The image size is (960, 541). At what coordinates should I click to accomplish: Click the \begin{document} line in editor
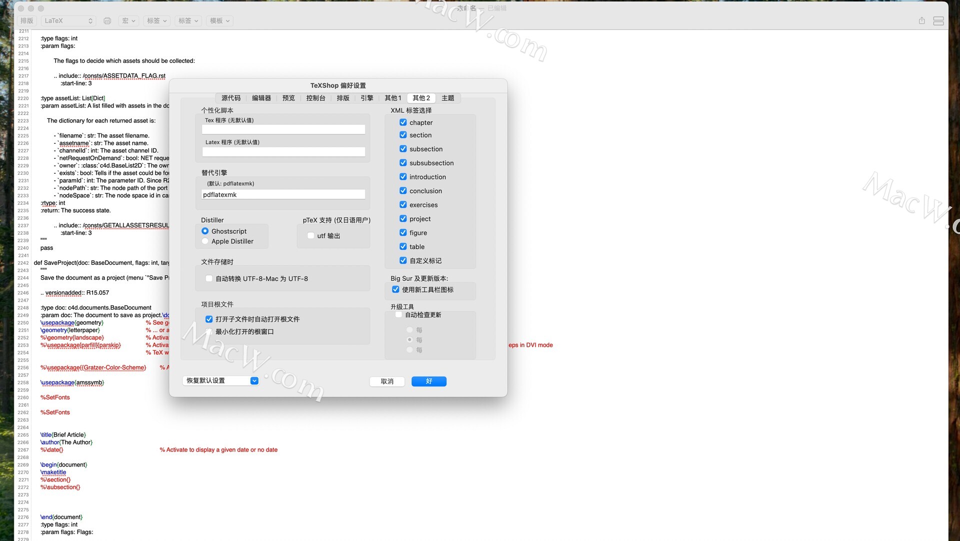[64, 465]
